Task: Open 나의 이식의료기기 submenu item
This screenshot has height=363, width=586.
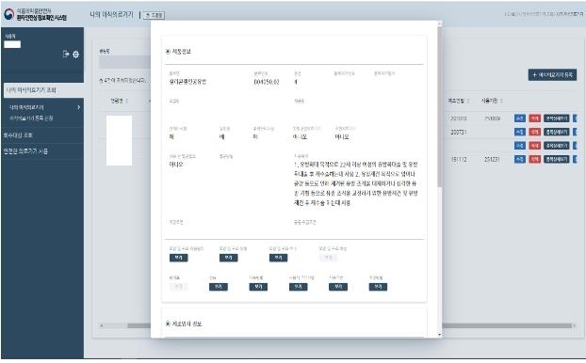Action: pos(26,107)
